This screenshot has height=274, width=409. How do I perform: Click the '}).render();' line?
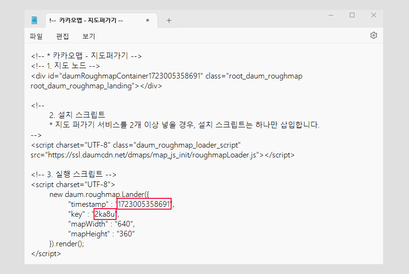[x=67, y=244]
